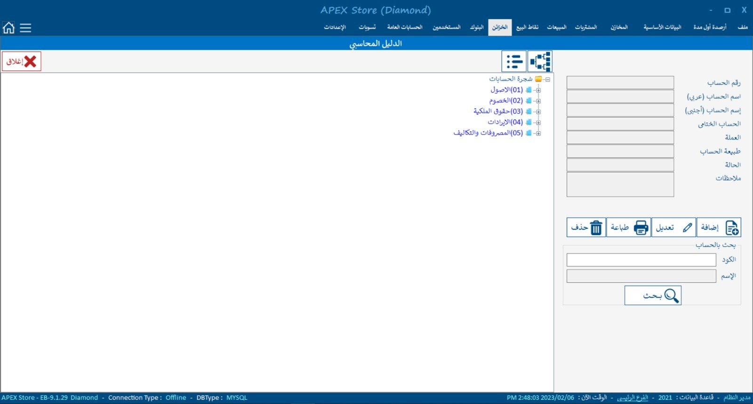Expand the (02) الخصوم tree node

click(x=538, y=101)
